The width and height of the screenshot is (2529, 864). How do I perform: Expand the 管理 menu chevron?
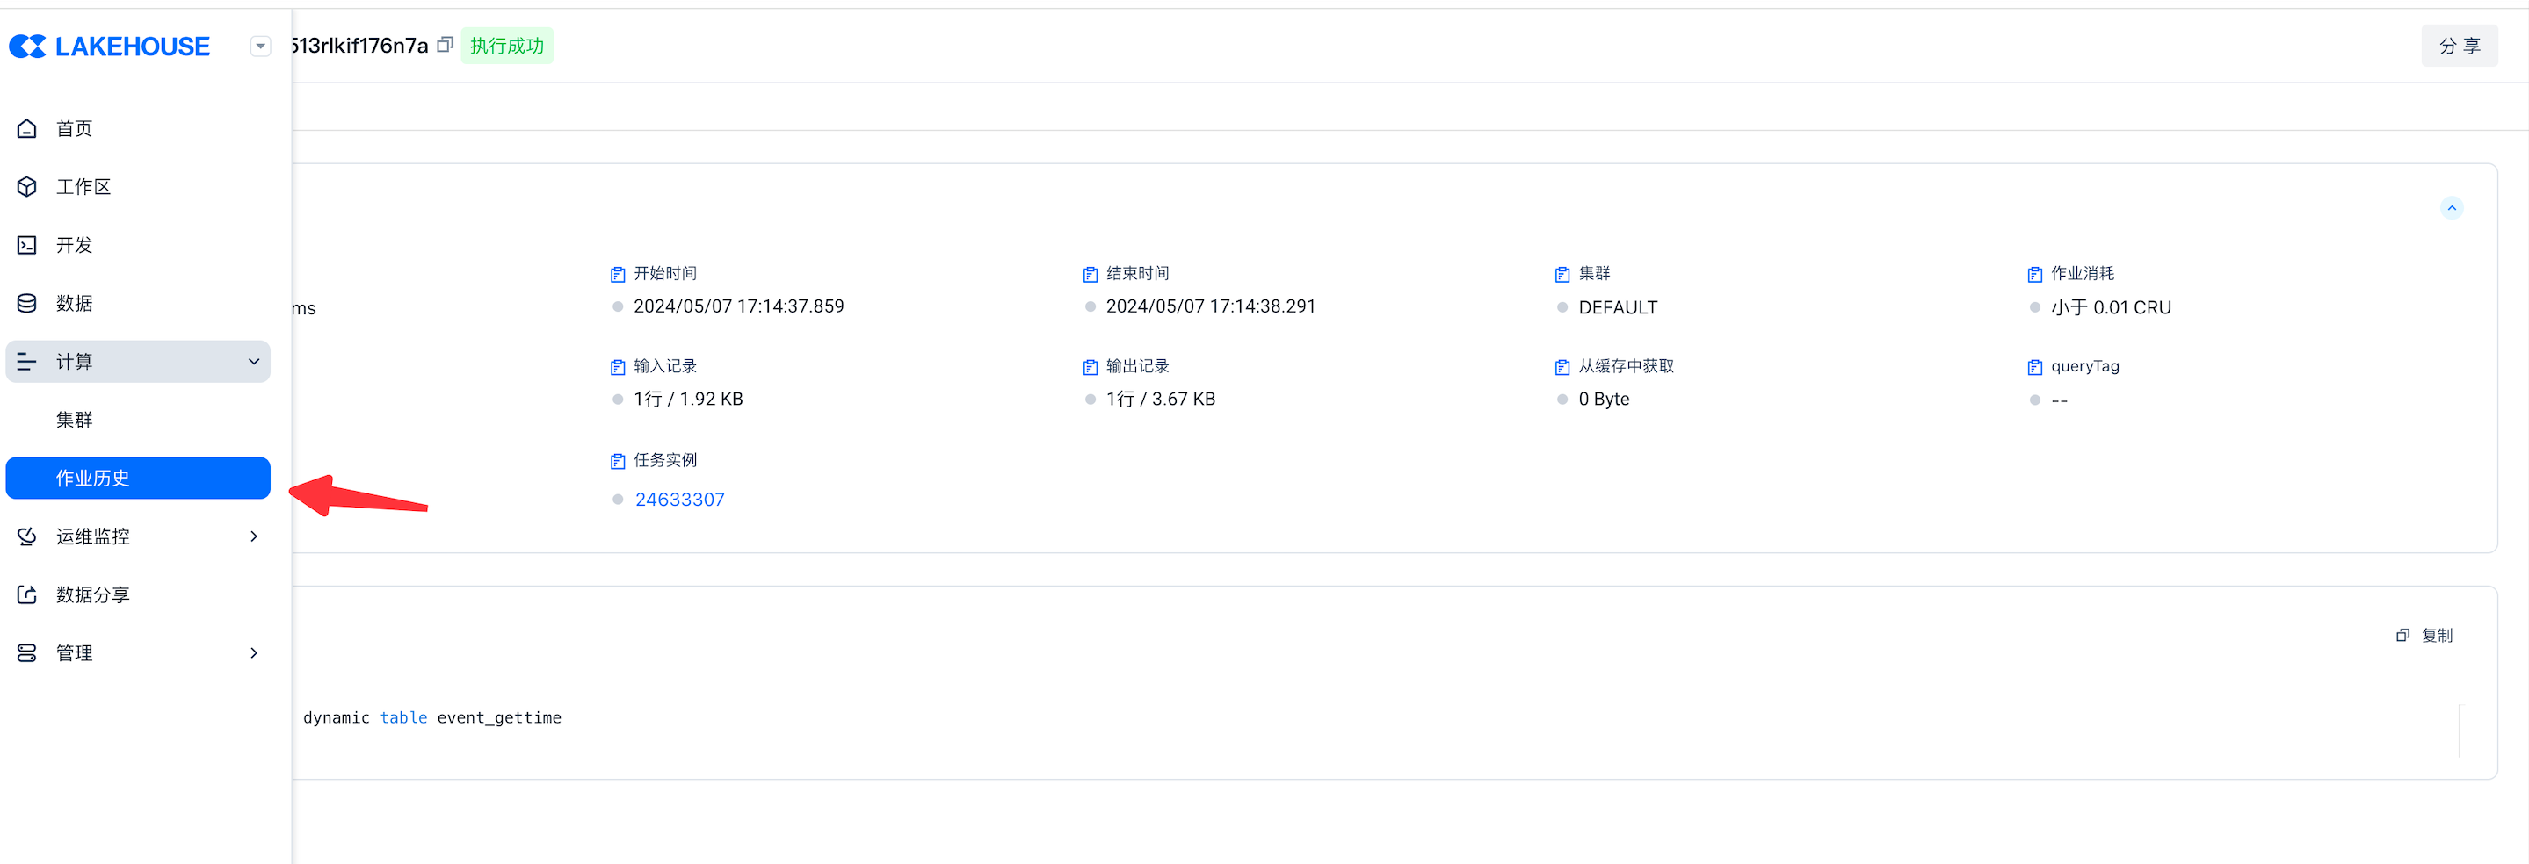pyautogui.click(x=253, y=653)
